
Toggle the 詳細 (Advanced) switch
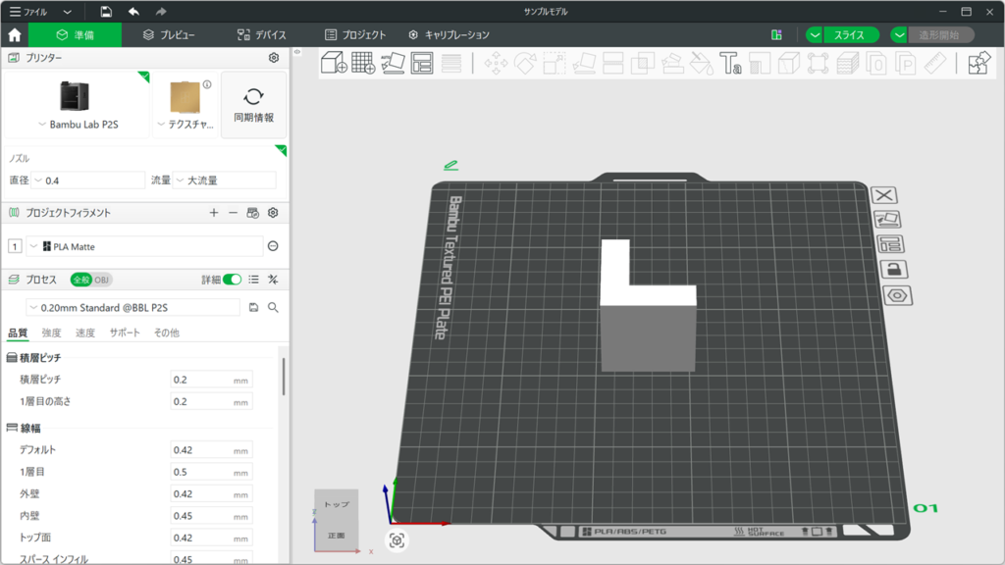pos(232,280)
